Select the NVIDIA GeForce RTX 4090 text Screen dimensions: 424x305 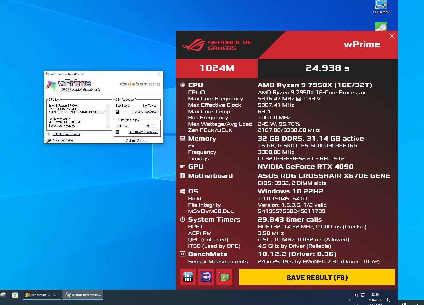pos(305,167)
